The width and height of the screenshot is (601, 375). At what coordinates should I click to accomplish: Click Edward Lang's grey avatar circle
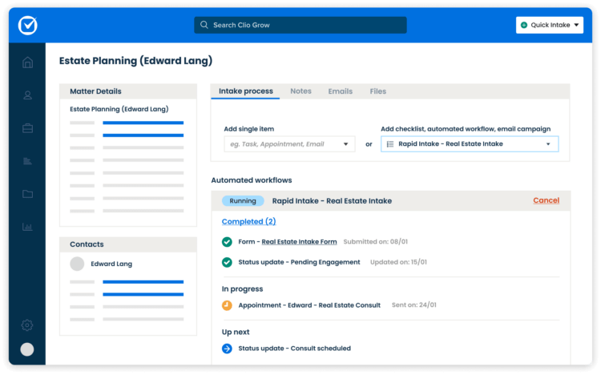click(x=77, y=264)
